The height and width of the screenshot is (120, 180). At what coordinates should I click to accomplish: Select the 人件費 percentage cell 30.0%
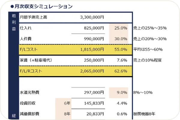pyautogui.click(x=119, y=39)
